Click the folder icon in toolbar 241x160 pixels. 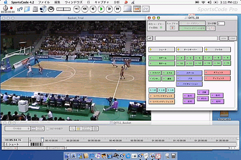click(x=27, y=8)
